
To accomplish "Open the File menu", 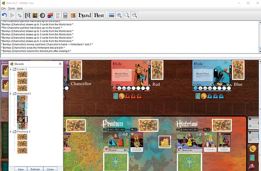I will pos(3,8).
